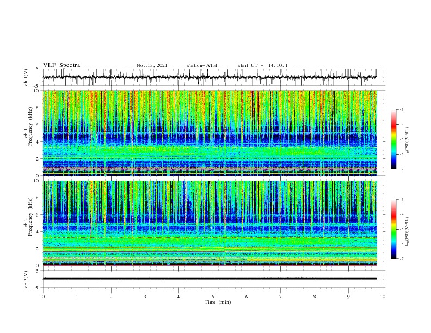Click the ch.1 "Frequency (kHz)" axis label
Viewport: 431px width, 333px height.
point(30,125)
